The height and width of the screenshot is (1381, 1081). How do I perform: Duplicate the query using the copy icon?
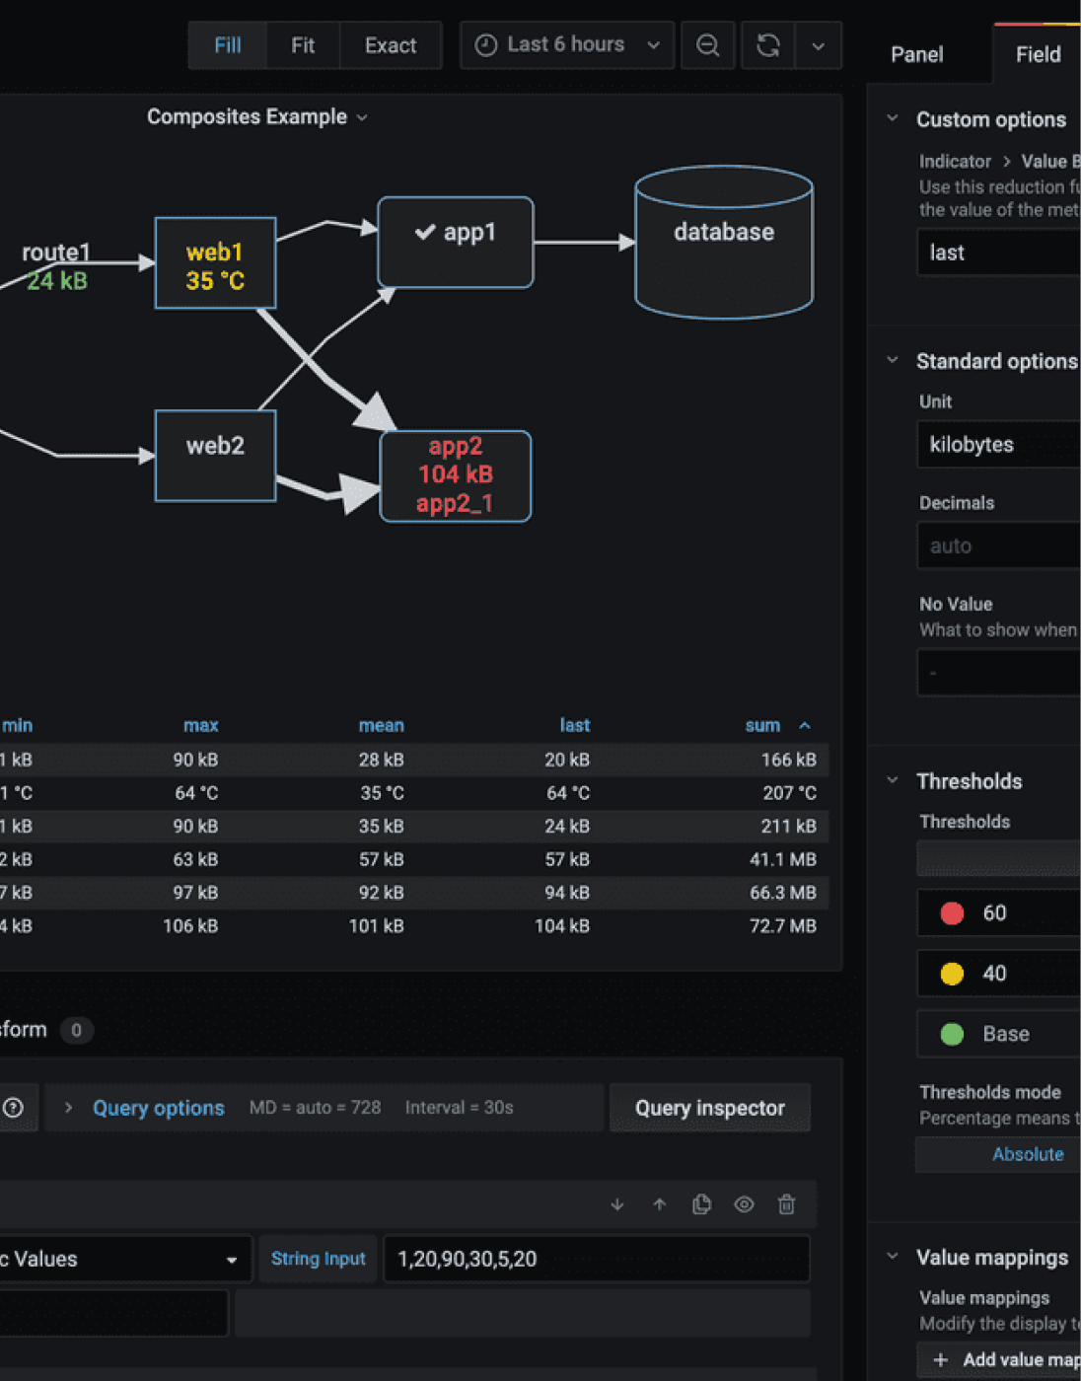tap(702, 1204)
